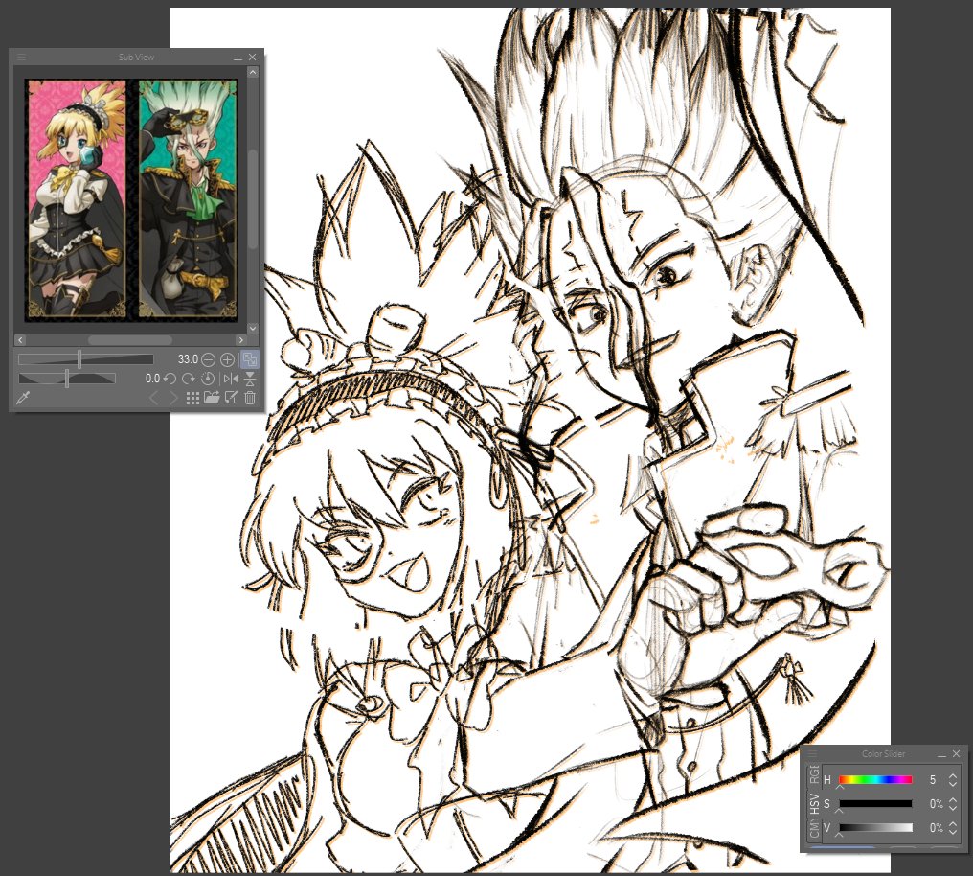Rotate Sub View image left
Image resolution: width=973 pixels, height=876 pixels.
(x=170, y=379)
